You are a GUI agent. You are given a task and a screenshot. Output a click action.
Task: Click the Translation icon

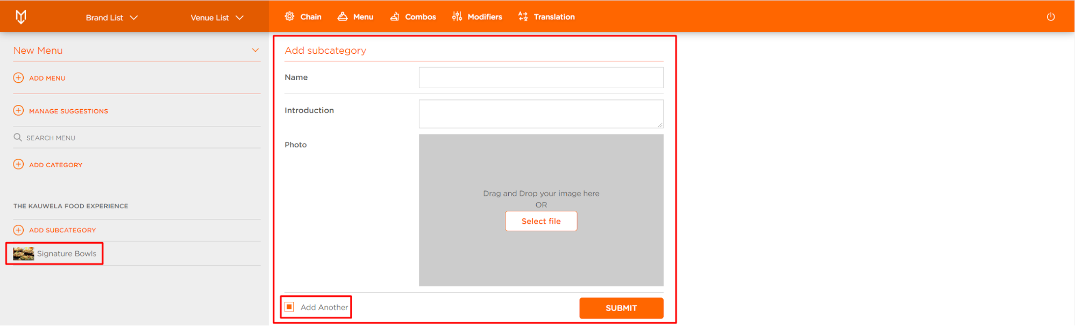pyautogui.click(x=523, y=16)
